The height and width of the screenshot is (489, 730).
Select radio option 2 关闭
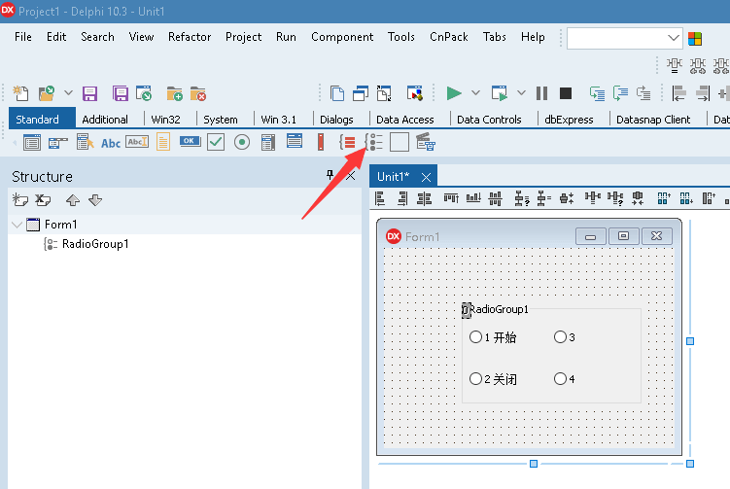coord(493,379)
